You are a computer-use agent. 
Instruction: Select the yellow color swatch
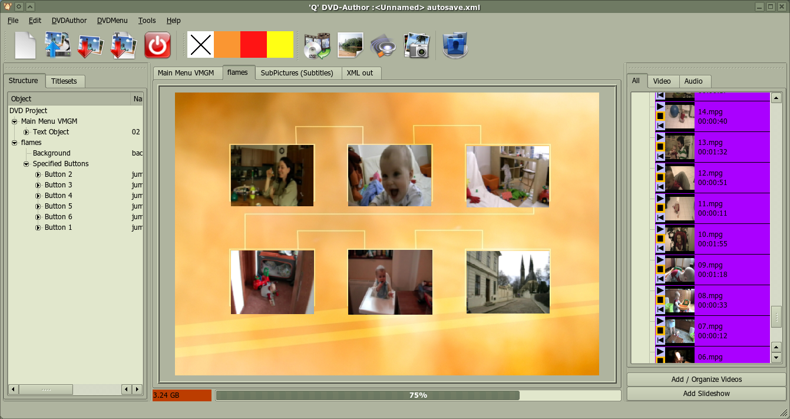click(280, 45)
